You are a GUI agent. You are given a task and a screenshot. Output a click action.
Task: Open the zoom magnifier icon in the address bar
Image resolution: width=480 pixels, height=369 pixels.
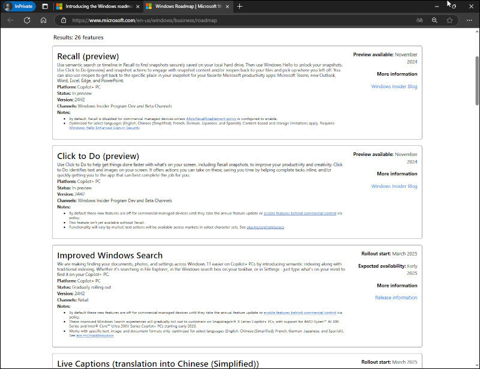434,20
